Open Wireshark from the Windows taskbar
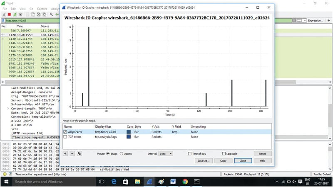Viewport: 333px width, 187px height. point(149,182)
